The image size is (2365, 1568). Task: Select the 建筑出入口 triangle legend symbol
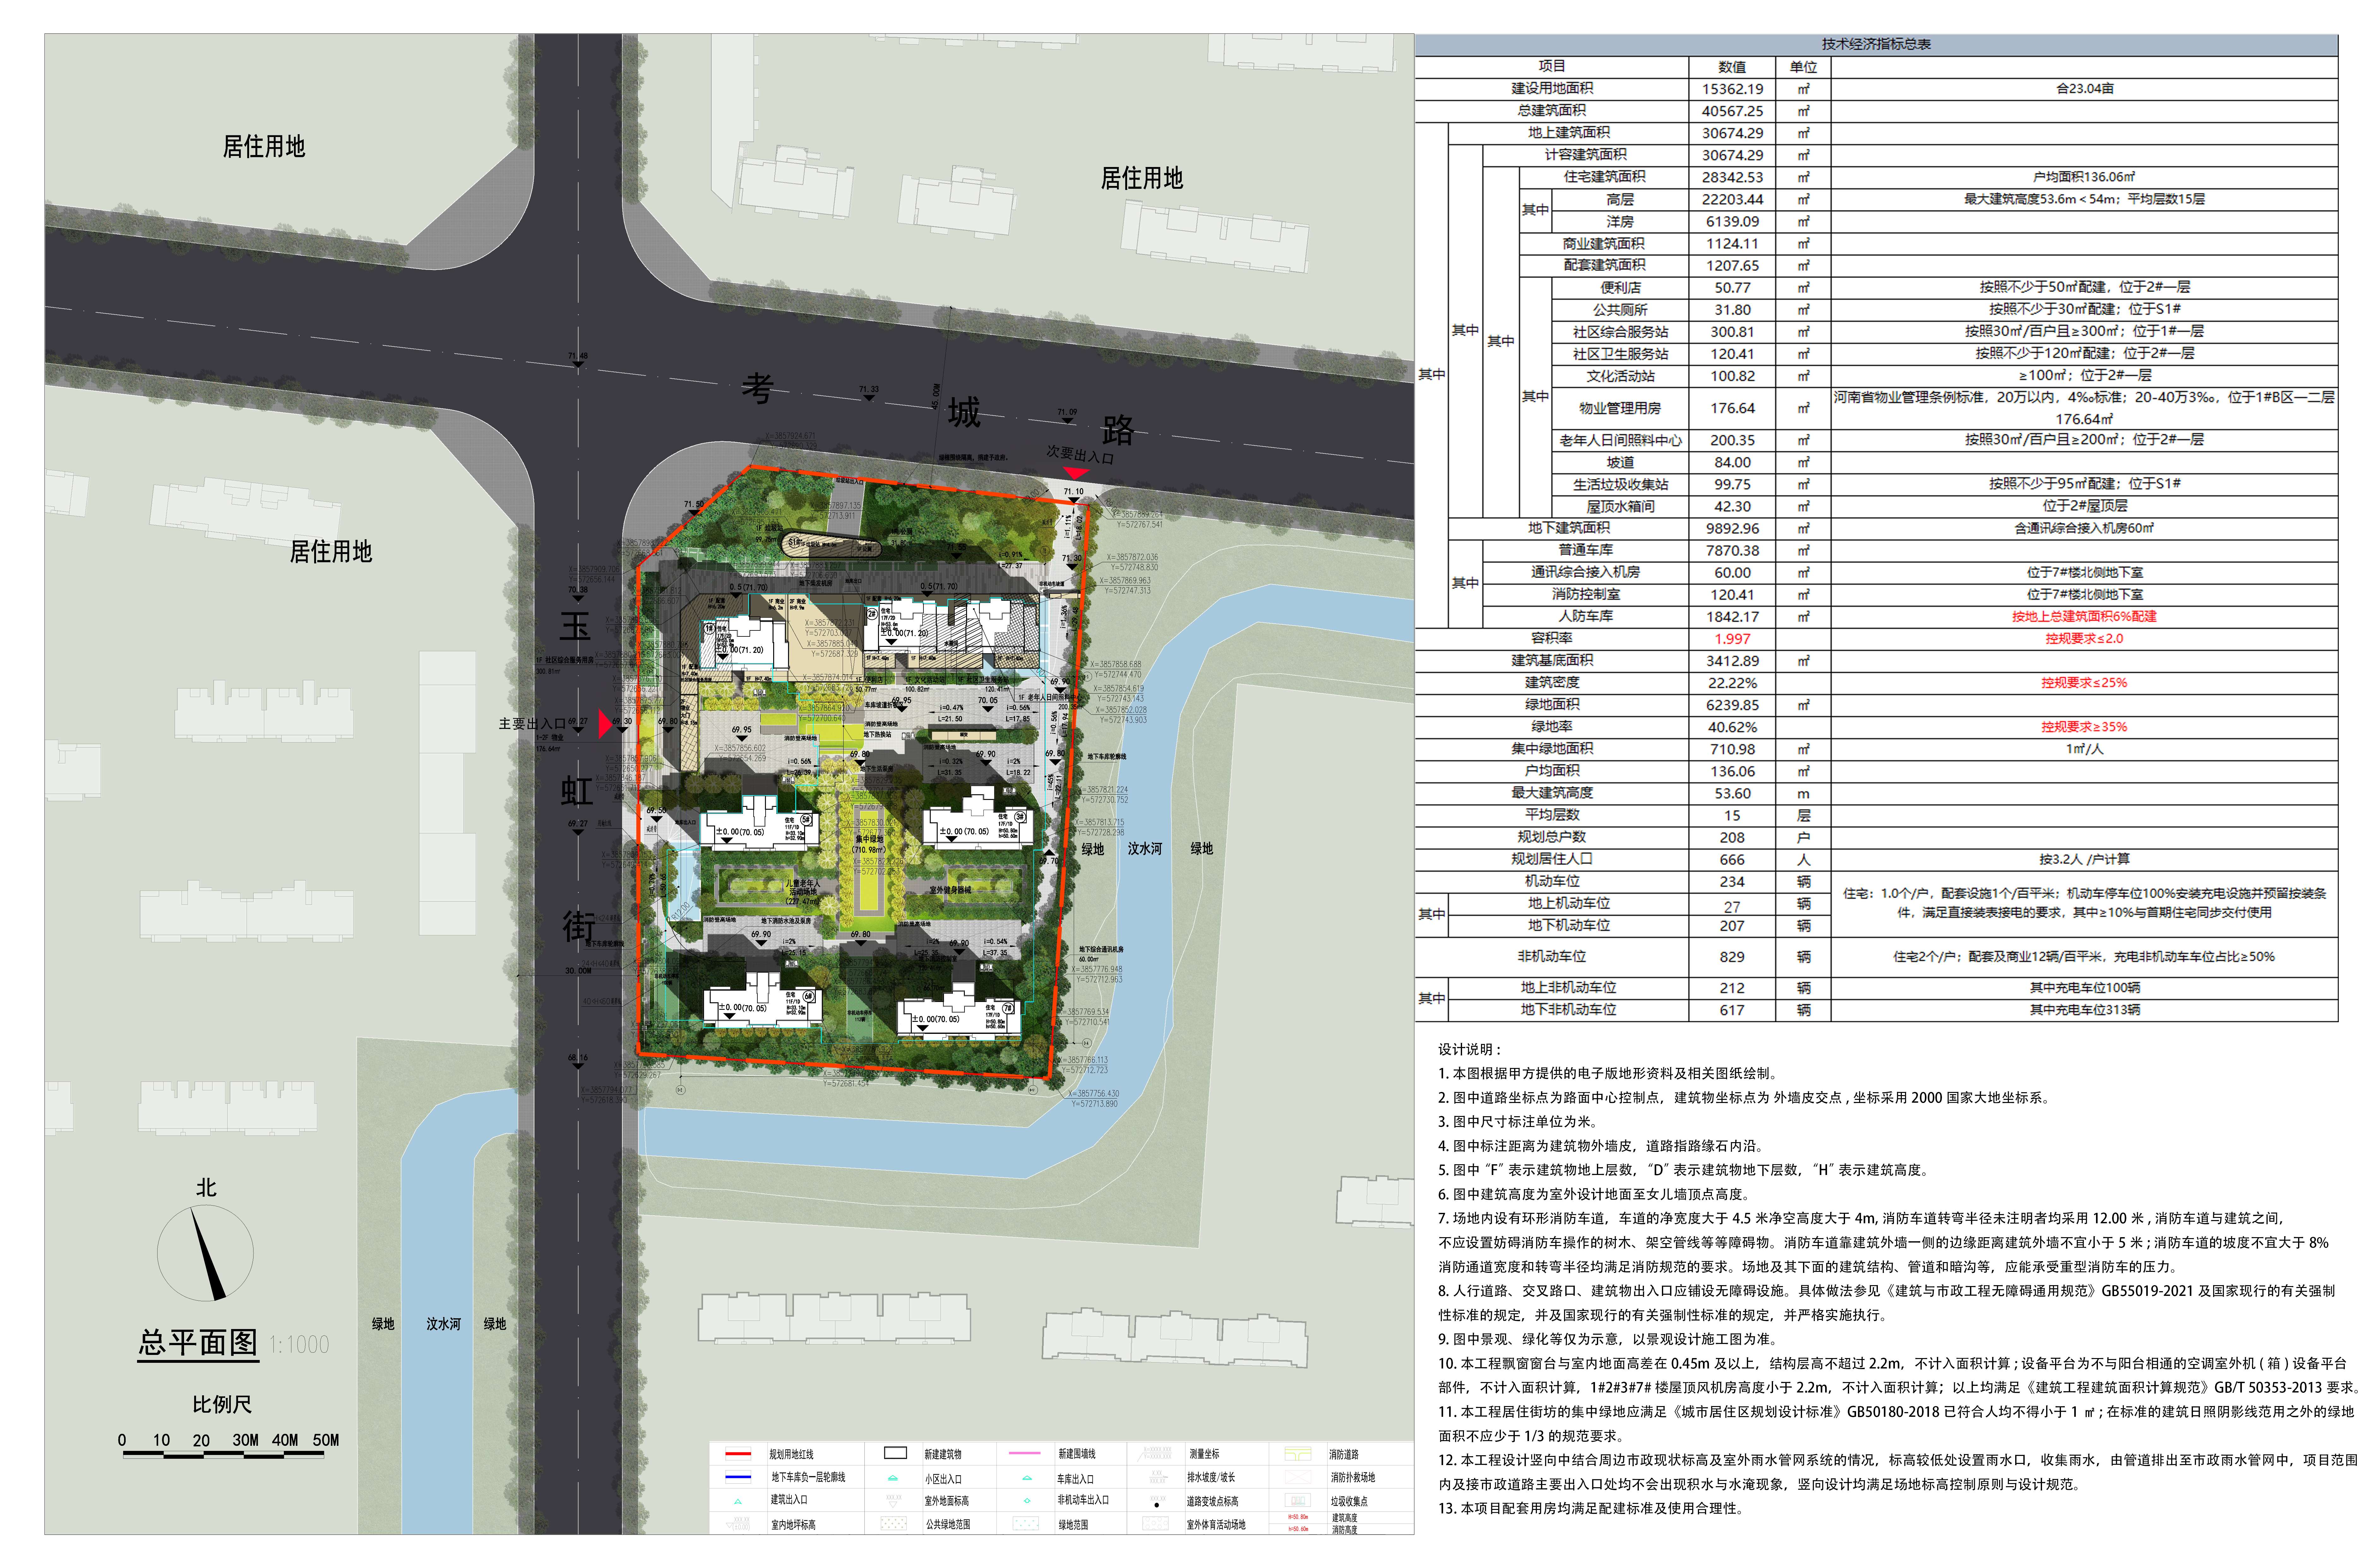pos(738,1502)
